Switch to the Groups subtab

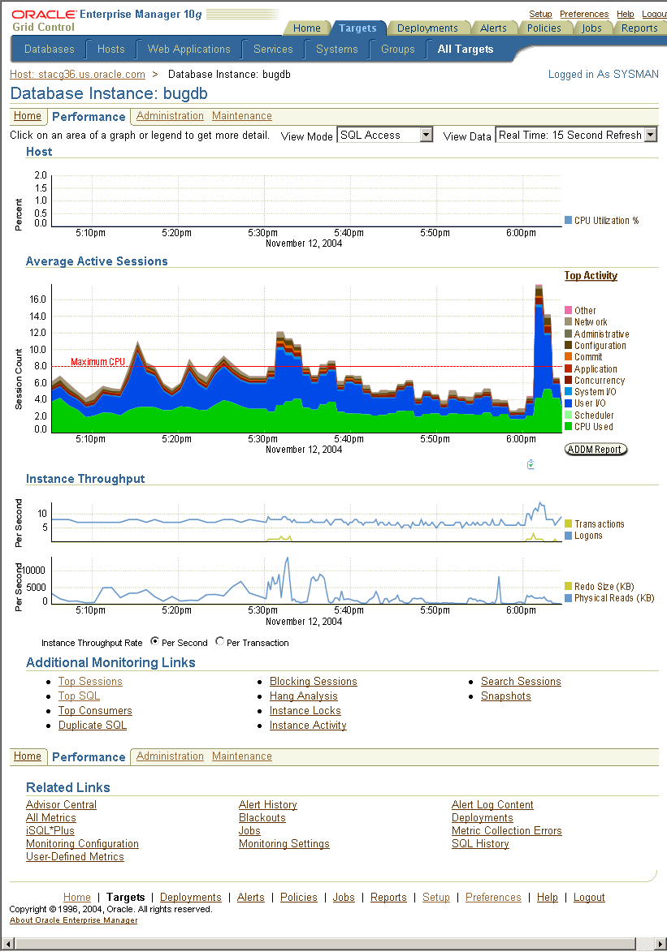[x=397, y=50]
